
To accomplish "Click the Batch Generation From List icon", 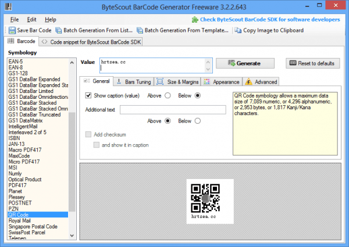I will (x=58, y=30).
